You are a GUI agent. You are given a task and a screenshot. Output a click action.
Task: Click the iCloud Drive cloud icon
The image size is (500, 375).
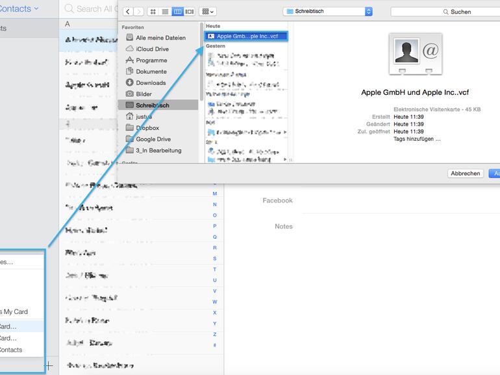129,49
